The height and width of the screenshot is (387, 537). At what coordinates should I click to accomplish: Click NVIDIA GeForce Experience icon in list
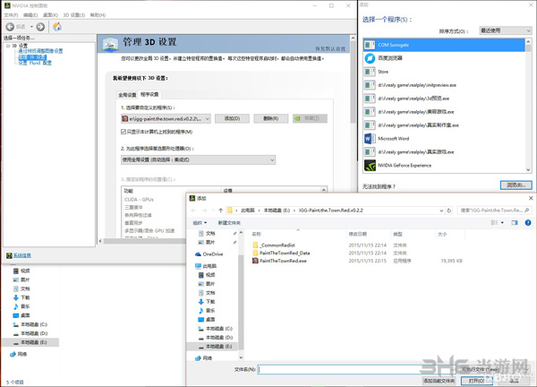pos(370,165)
